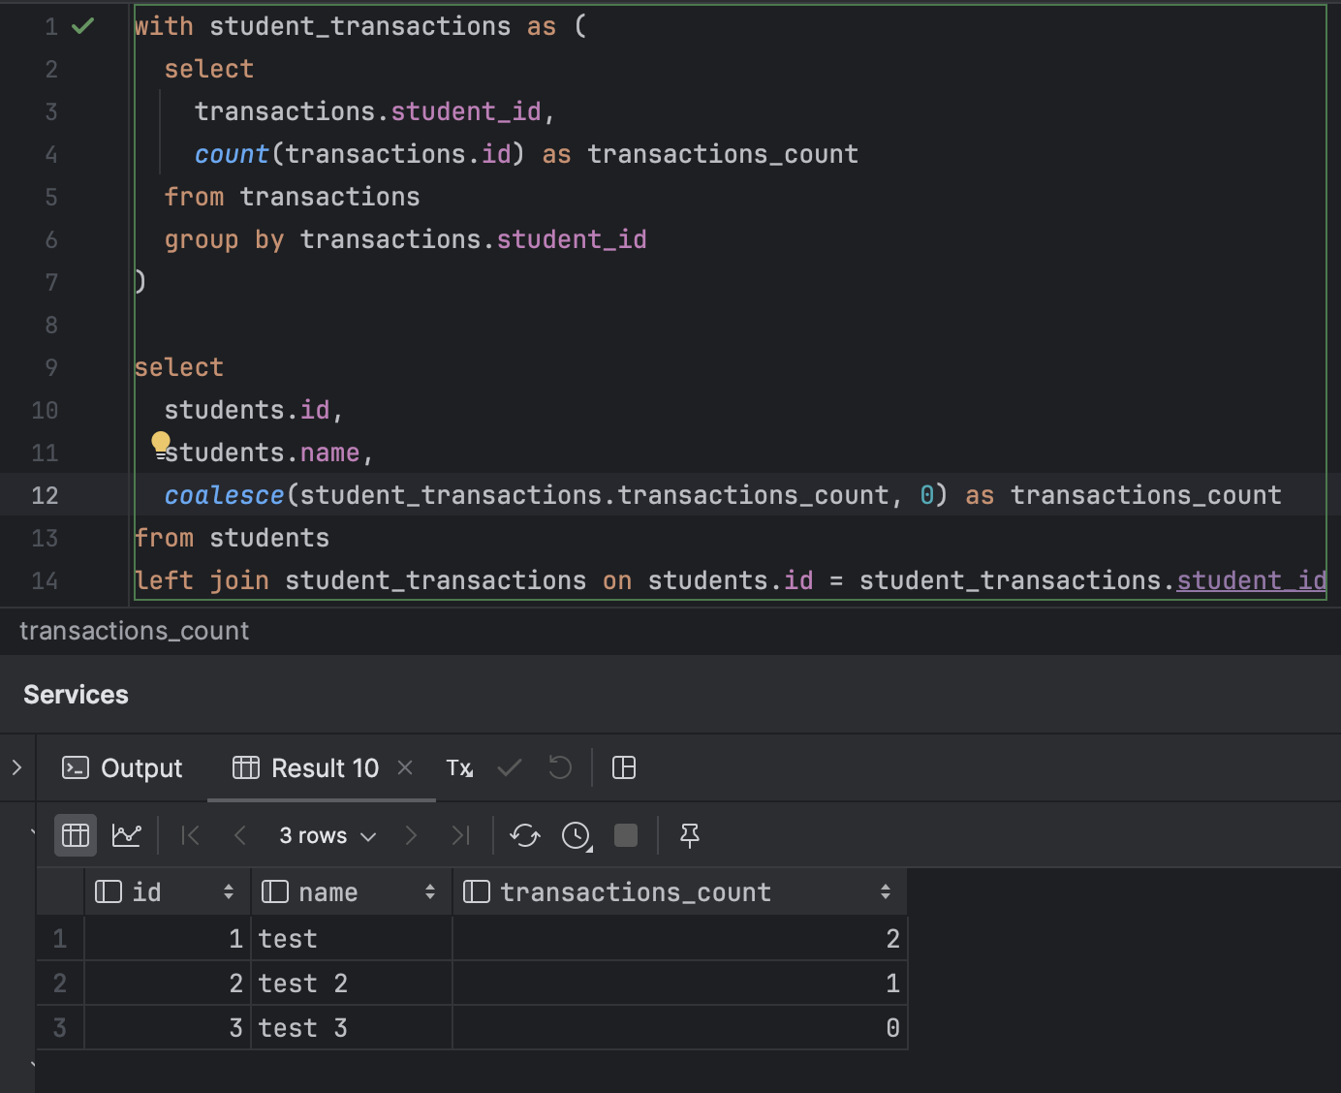This screenshot has height=1093, width=1341.
Task: Expand the Services tree with left chevron
Action: [x=16, y=768]
